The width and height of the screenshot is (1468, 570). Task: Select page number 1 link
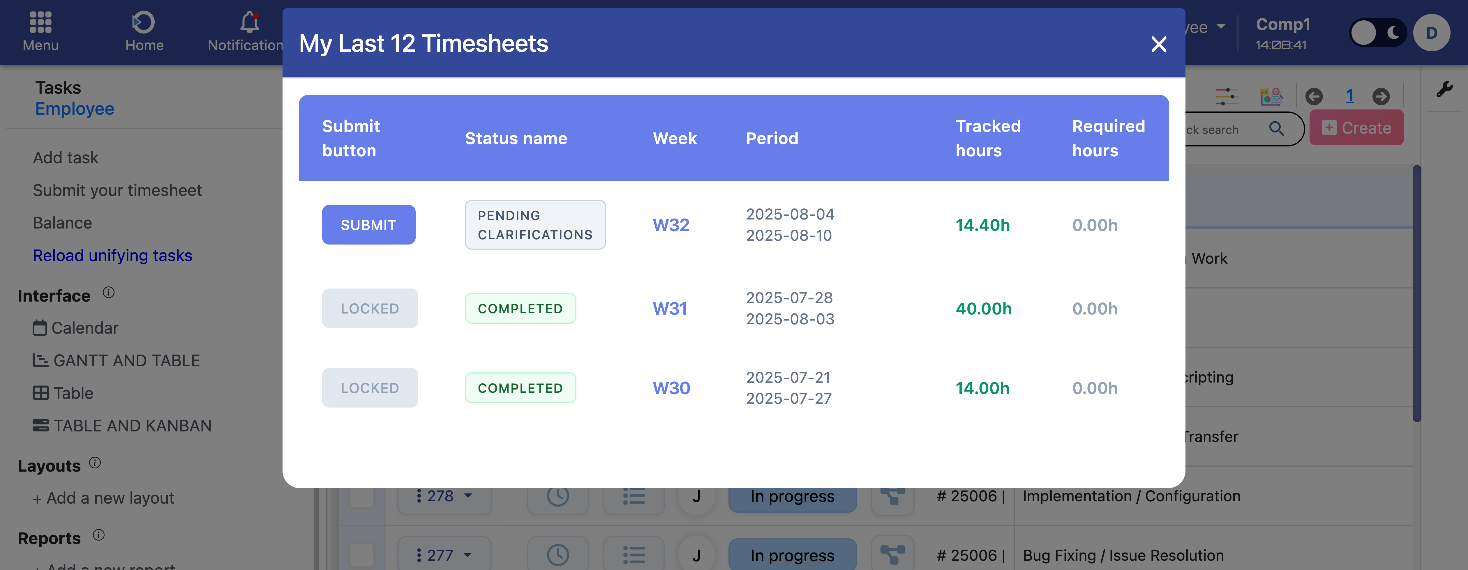click(1349, 96)
